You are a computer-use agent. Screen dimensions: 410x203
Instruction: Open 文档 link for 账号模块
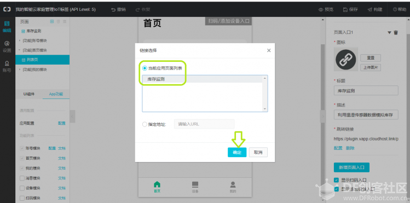click(62, 148)
